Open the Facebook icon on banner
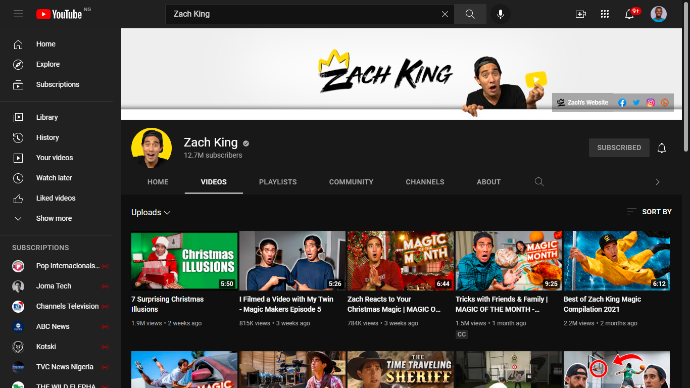 click(622, 103)
